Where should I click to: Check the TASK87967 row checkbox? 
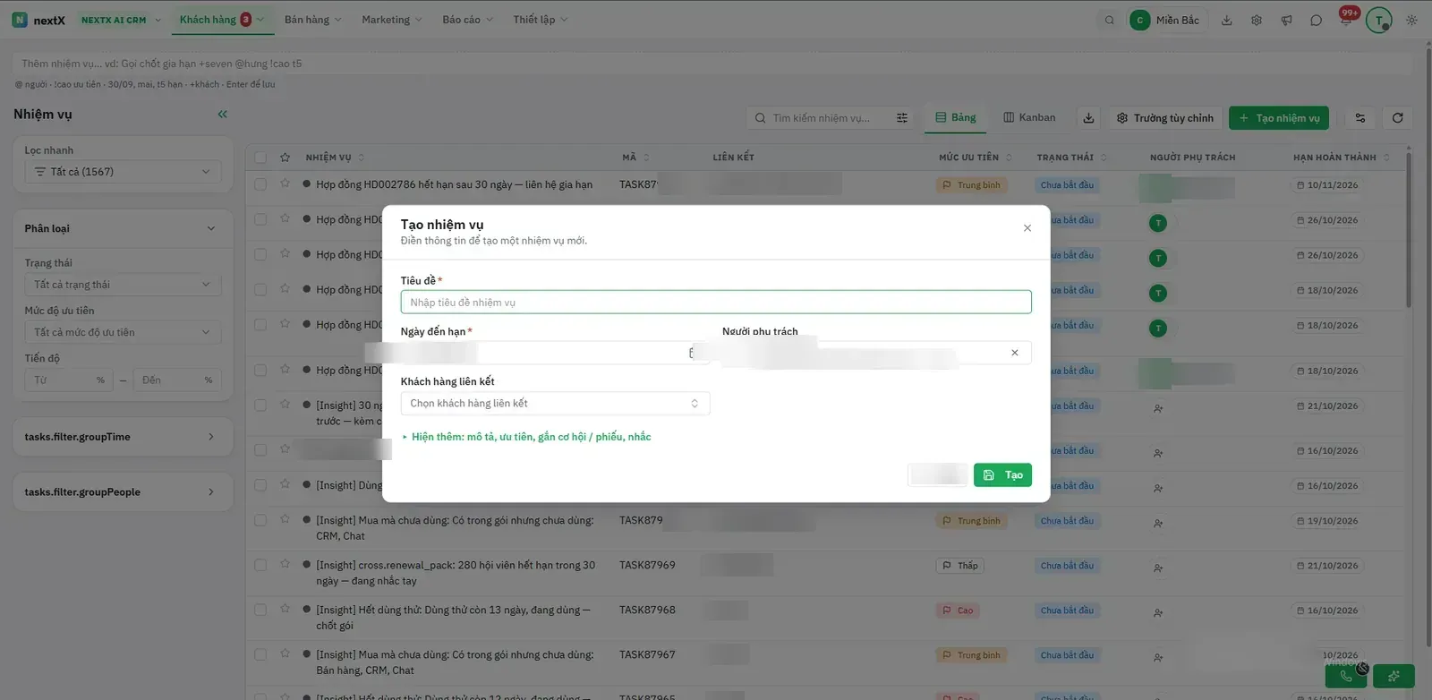tap(260, 654)
